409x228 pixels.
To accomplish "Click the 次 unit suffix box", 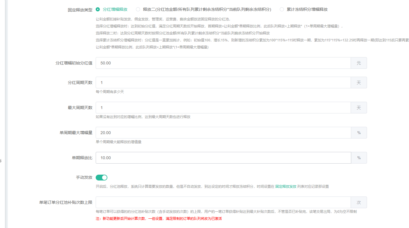I will (359, 202).
